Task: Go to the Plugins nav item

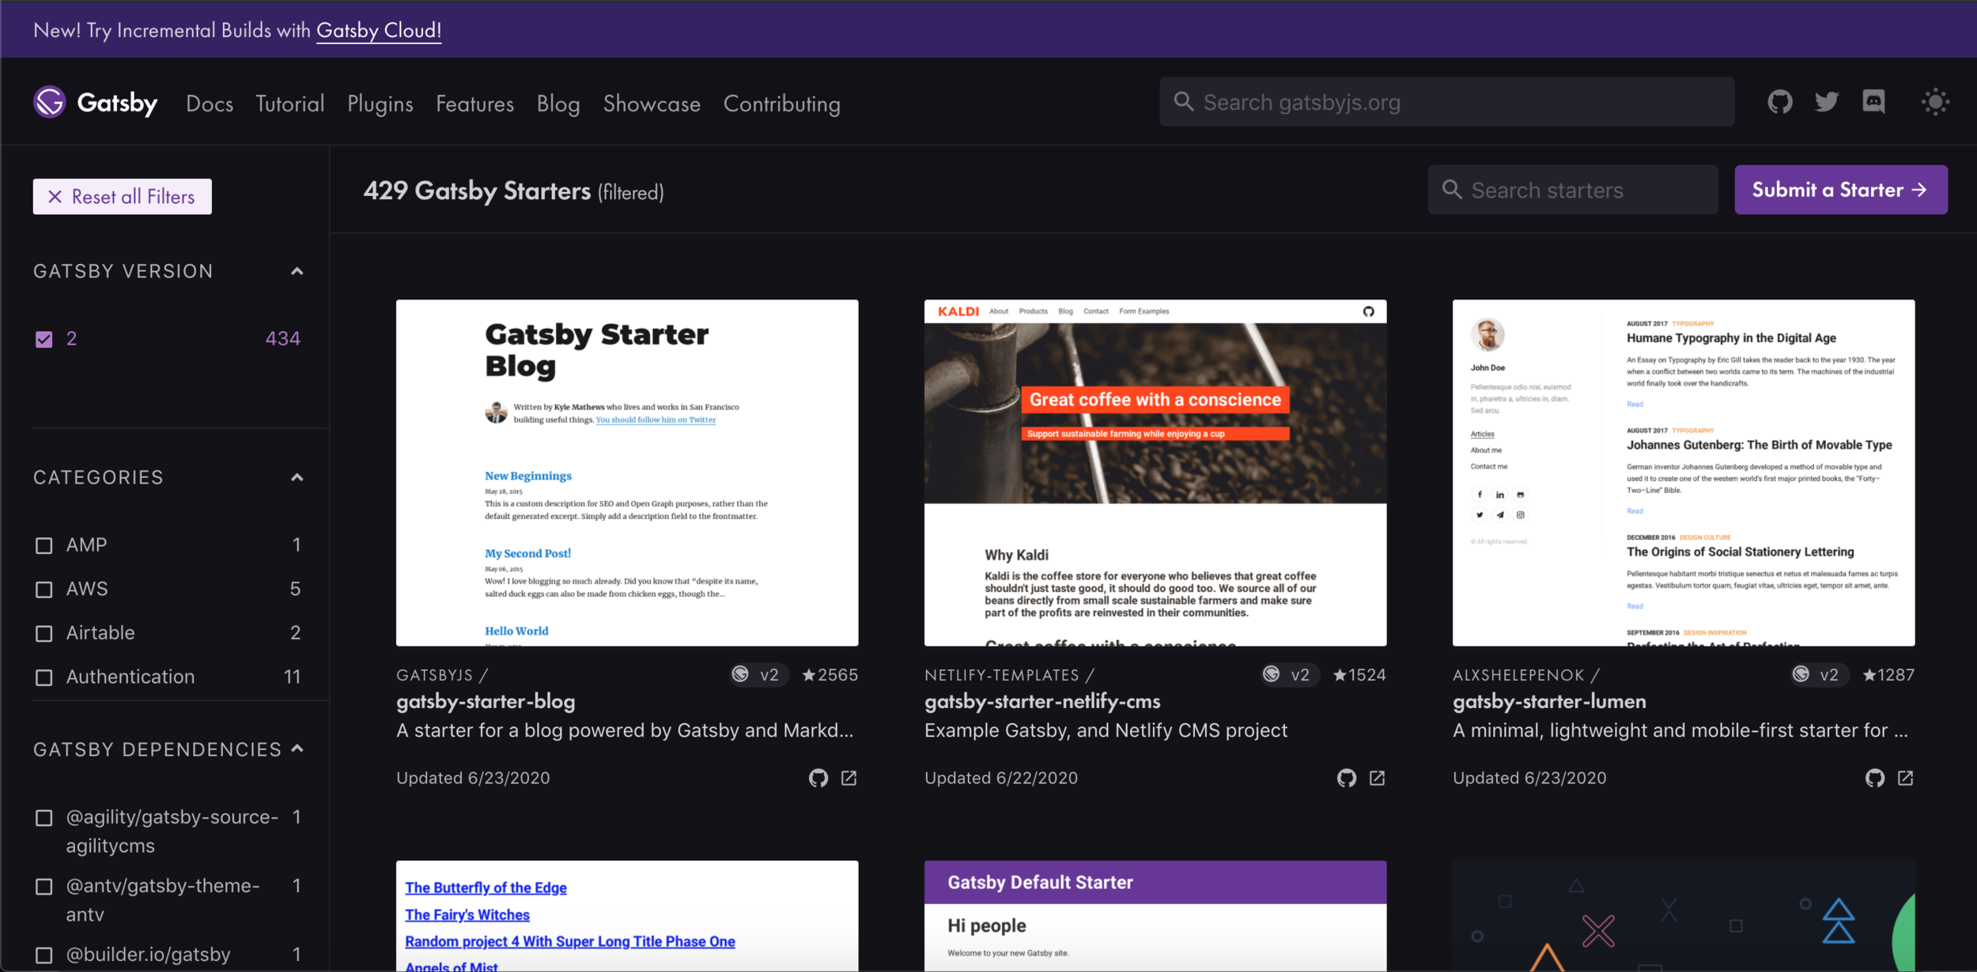Action: [380, 104]
